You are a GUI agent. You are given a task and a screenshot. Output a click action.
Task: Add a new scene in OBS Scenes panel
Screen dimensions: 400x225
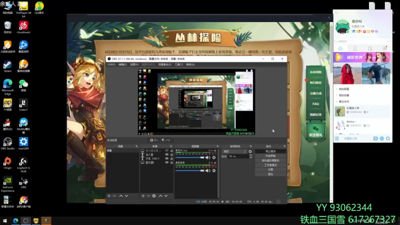click(x=109, y=196)
